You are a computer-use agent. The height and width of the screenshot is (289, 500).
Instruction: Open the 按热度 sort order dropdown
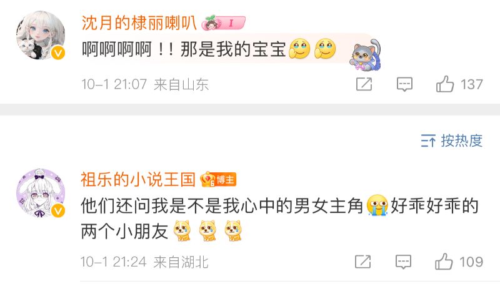click(x=451, y=140)
